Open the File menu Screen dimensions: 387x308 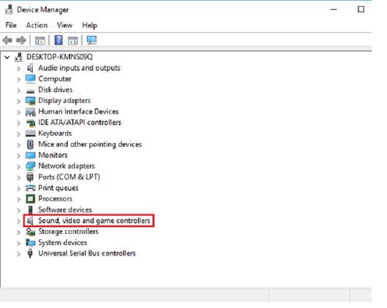click(x=11, y=25)
